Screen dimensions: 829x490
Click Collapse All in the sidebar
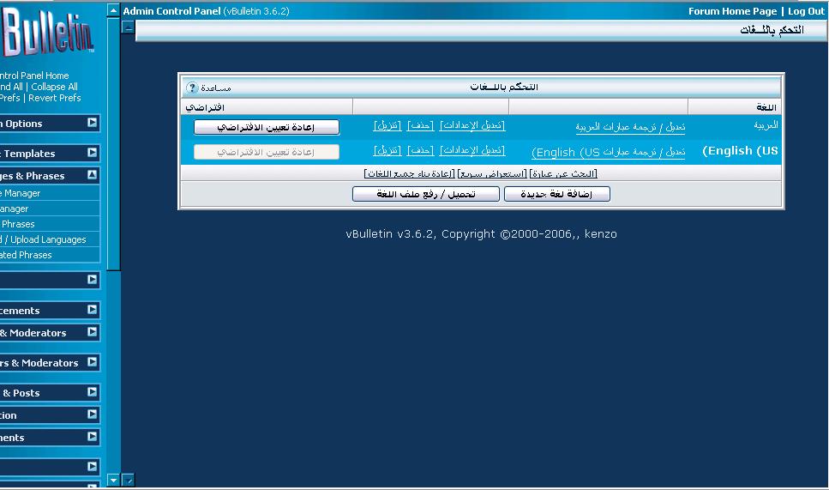pos(54,87)
